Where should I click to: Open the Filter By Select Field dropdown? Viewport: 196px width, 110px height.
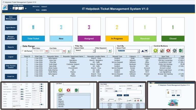[94, 51]
